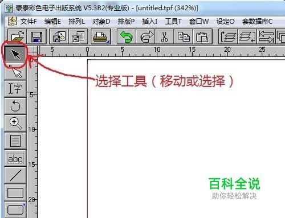Redo the last action
The width and height of the screenshot is (285, 218).
click(x=145, y=36)
